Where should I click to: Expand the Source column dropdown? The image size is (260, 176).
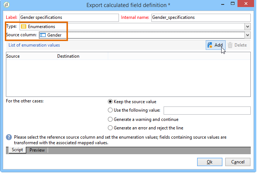[248, 35]
